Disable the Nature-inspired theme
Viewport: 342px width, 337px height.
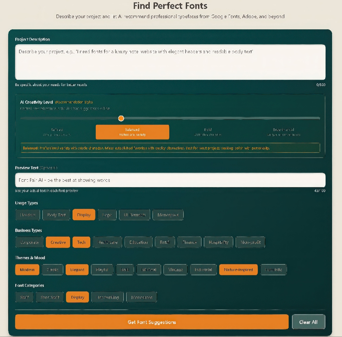238,269
